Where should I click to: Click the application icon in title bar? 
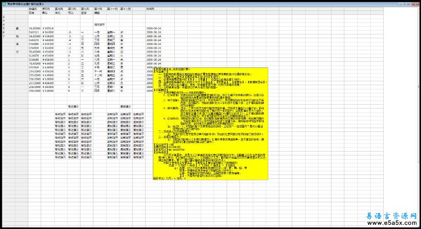point(4,3)
